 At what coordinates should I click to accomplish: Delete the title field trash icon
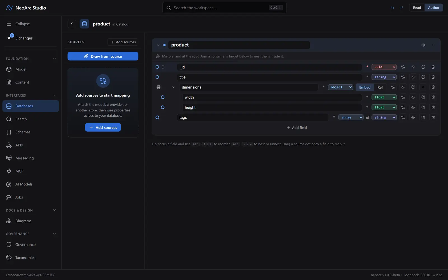433,77
